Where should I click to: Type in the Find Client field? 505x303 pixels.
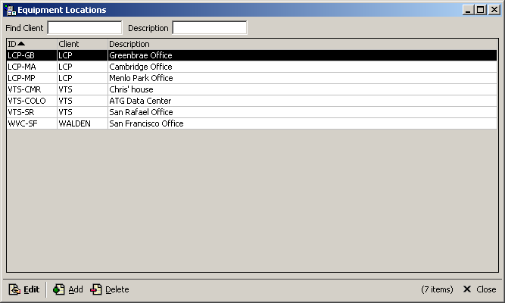(x=84, y=28)
